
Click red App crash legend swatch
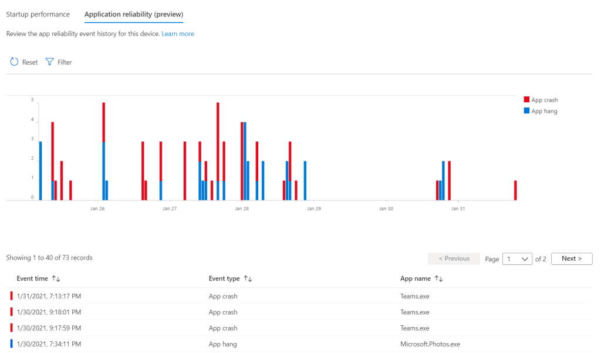[x=526, y=100]
